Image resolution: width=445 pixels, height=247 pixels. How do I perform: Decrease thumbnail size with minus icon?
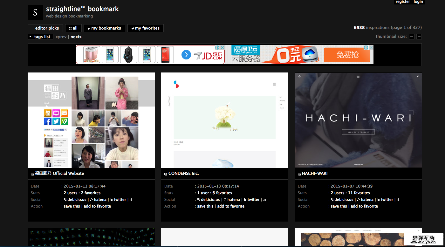(x=412, y=37)
